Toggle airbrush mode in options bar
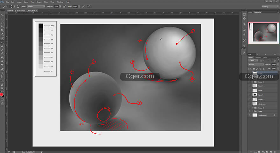 coord(83,7)
